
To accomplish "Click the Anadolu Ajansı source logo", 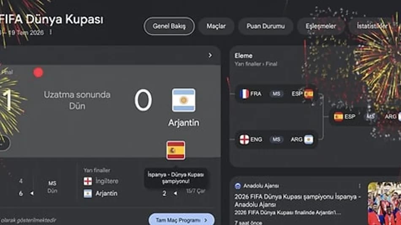I will click(x=238, y=186).
